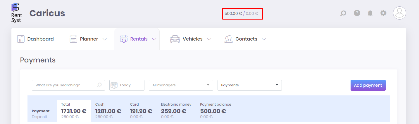Image resolution: width=419 pixels, height=124 pixels.
Task: Go to the Dashboard tab
Action: [x=35, y=39]
